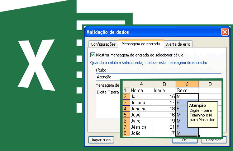Image resolution: width=233 pixels, height=151 pixels.
Task: Select the cell containing Juliana
Action: 141,102
